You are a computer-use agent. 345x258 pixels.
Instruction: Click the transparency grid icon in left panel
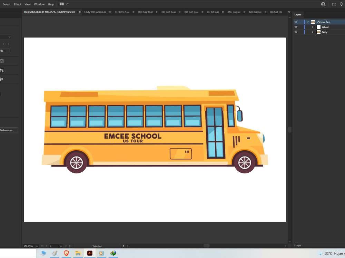(x=1, y=61)
